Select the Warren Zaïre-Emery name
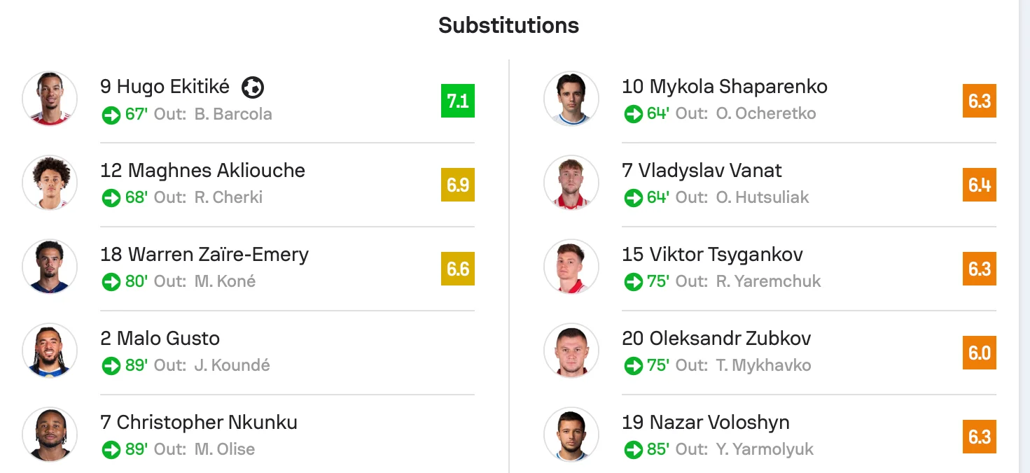The image size is (1030, 473). point(204,255)
